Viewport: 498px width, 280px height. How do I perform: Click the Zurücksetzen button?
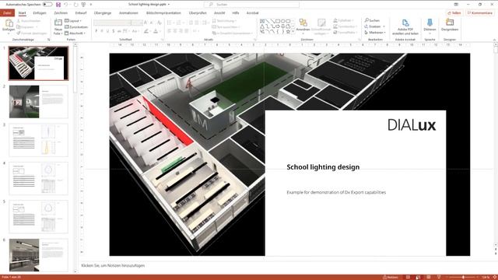pos(76,27)
